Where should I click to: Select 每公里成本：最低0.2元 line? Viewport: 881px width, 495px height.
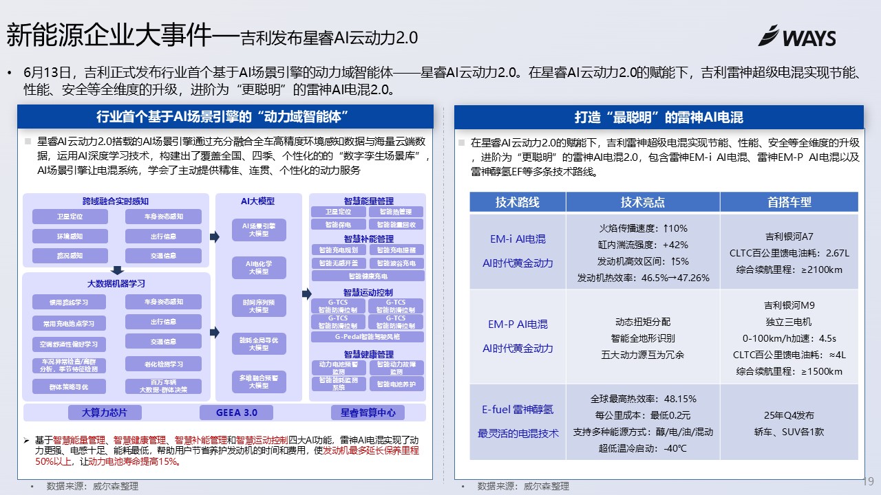point(643,415)
